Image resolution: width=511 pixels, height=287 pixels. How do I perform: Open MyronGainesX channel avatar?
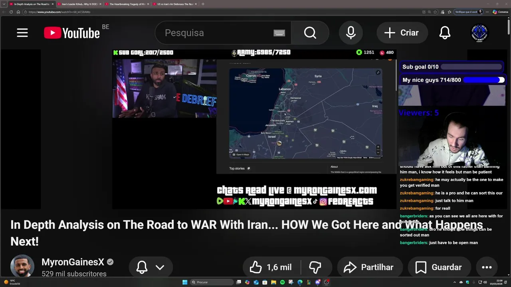[22, 266]
